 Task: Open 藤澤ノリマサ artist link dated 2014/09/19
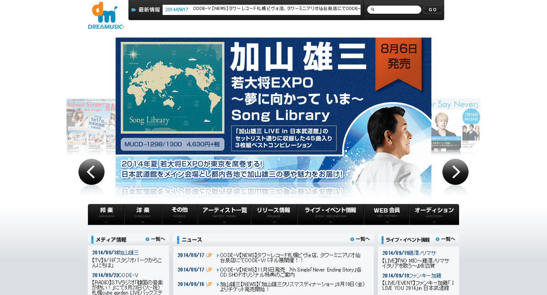click(x=423, y=253)
